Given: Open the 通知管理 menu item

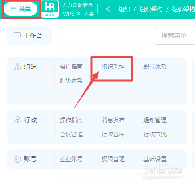Looking at the screenshot, I should click(155, 120).
